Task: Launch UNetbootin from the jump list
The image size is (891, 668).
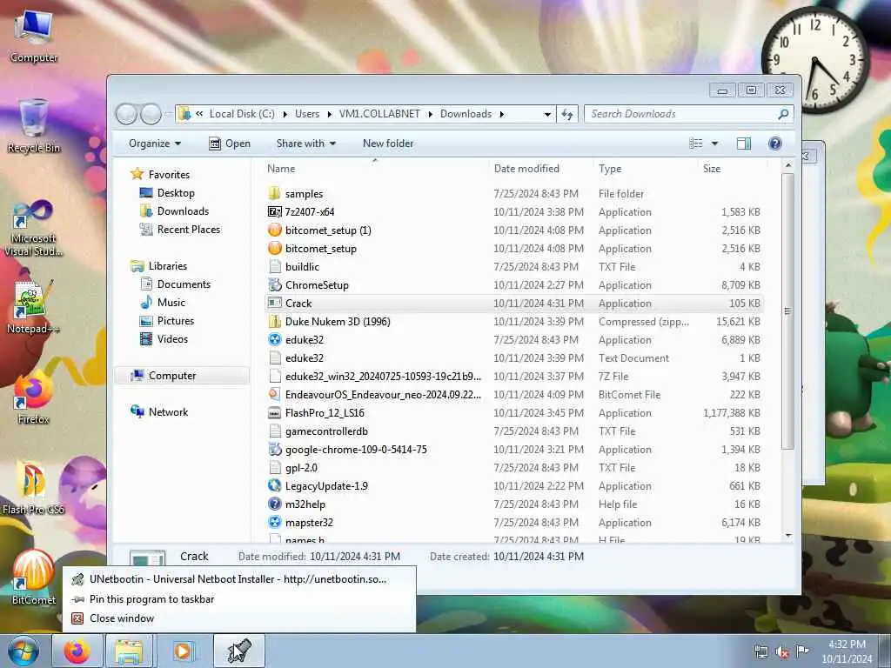Action: click(238, 579)
